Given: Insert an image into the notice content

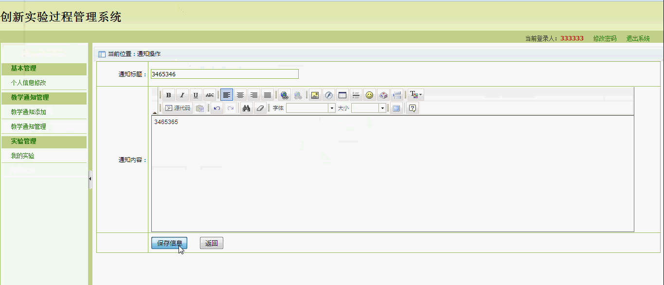Looking at the screenshot, I should click(x=315, y=95).
